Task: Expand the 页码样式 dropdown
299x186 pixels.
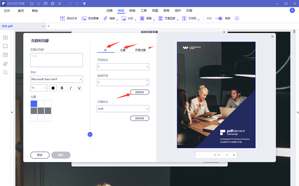Action: [x=123, y=67]
